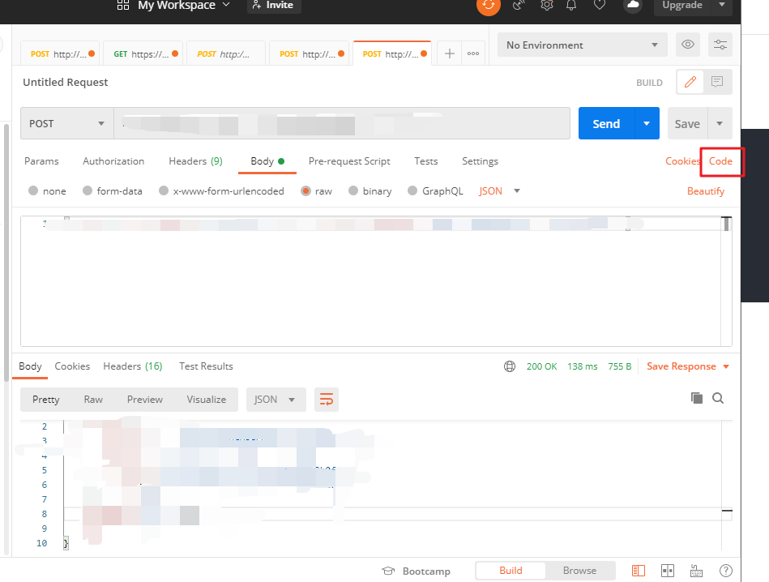Image resolution: width=769 pixels, height=582 pixels.
Task: Switch to the Headers (9) tab
Action: [x=195, y=161]
